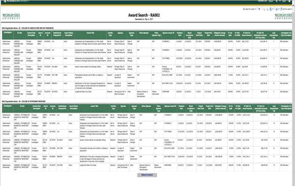295x186 pixels.
Task: Click Lead Organization Ind header in the Agriculture table
Action: (x=273, y=35)
